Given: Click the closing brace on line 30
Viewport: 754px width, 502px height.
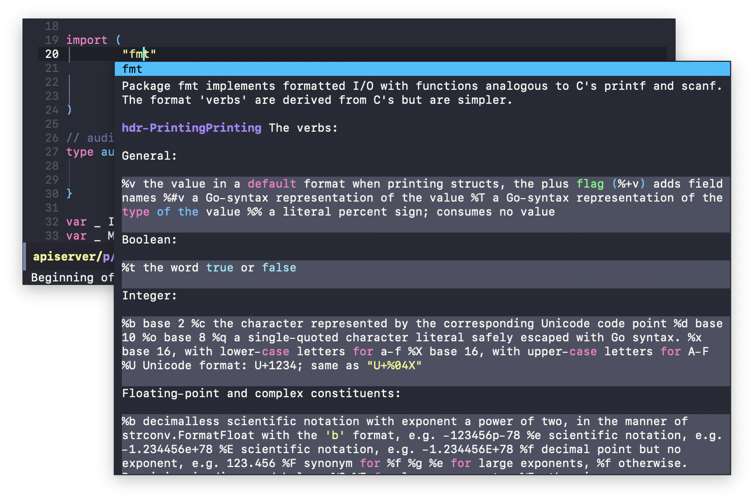Looking at the screenshot, I should 69,194.
